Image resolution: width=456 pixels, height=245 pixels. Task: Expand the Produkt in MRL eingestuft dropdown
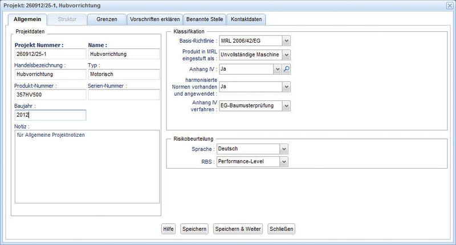(286, 55)
